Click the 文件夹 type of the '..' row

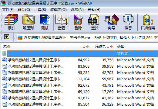coord(123,54)
